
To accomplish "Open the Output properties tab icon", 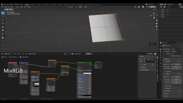I will click(x=160, y=52).
